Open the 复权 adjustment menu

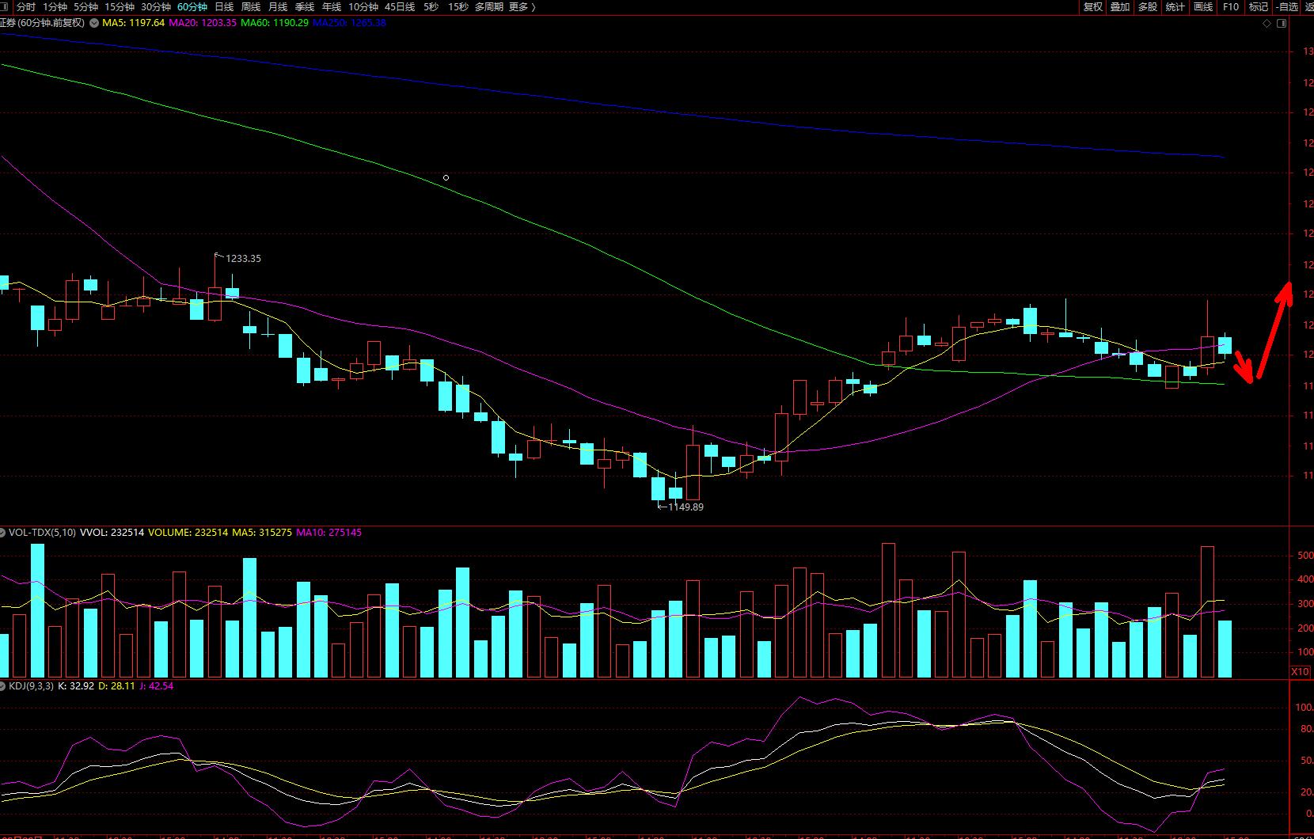(1093, 7)
